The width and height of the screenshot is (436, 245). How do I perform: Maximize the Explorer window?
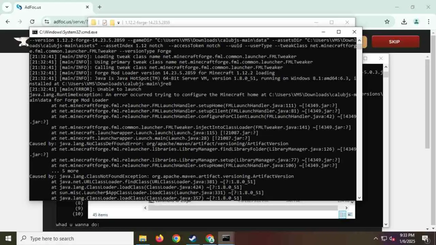pos(331,22)
